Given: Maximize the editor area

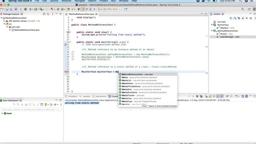Looking at the screenshot, I should pos(206,14).
